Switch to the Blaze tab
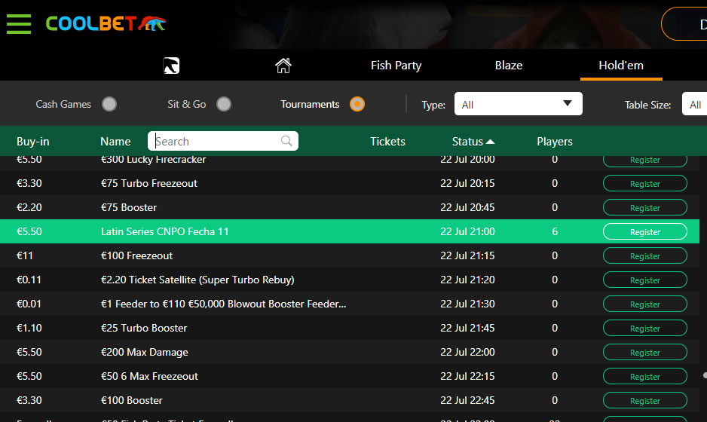This screenshot has height=422, width=707. [509, 66]
